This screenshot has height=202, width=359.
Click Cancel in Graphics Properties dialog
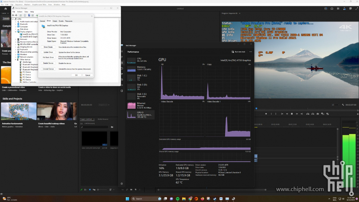88,75
